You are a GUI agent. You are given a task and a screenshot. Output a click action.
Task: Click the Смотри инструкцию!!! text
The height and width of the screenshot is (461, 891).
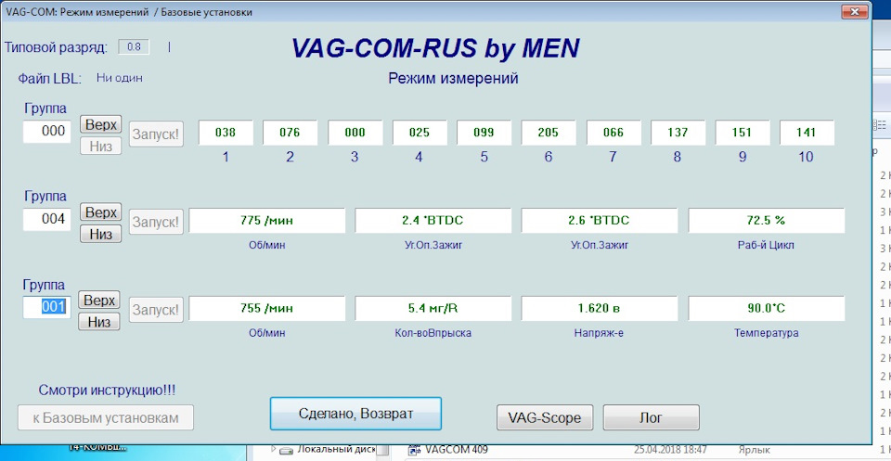coord(107,390)
